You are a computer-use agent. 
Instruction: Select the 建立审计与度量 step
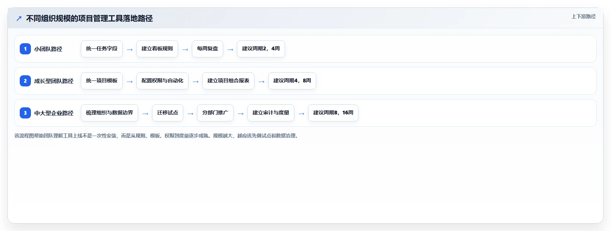point(271,113)
